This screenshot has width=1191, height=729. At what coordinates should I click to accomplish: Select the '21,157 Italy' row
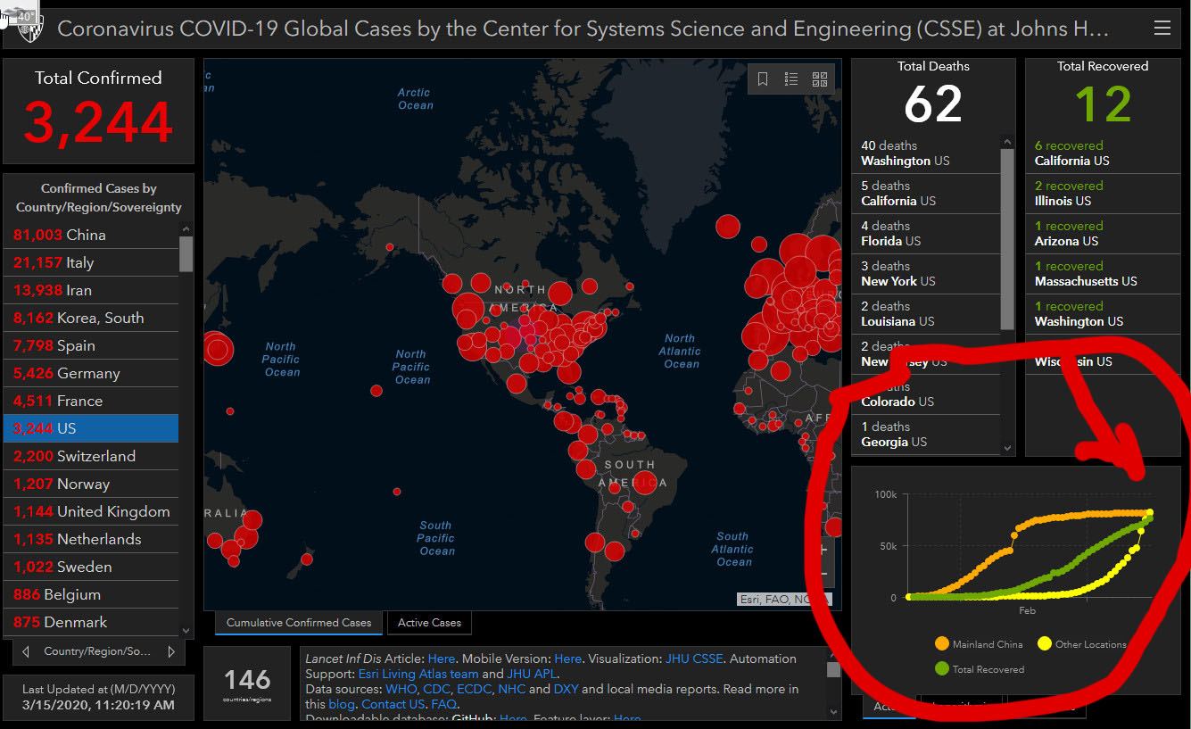(91, 262)
